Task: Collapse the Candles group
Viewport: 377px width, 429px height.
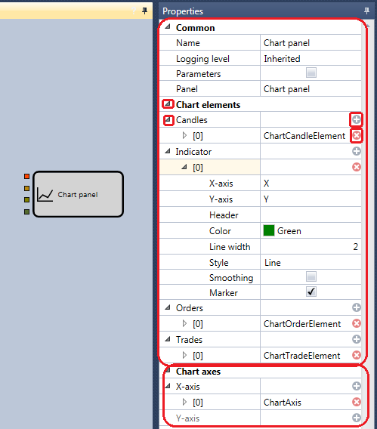Action: coord(168,119)
